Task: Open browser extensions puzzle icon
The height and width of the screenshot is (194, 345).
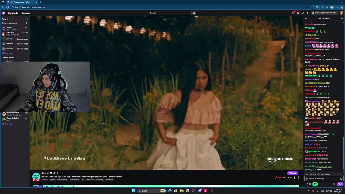Action: pos(317,7)
